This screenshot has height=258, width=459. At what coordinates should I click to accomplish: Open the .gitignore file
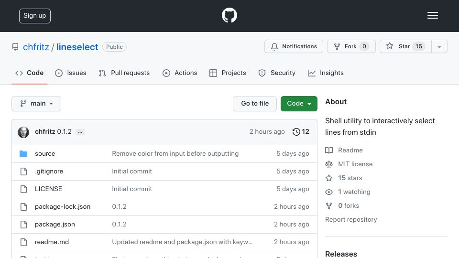point(49,172)
